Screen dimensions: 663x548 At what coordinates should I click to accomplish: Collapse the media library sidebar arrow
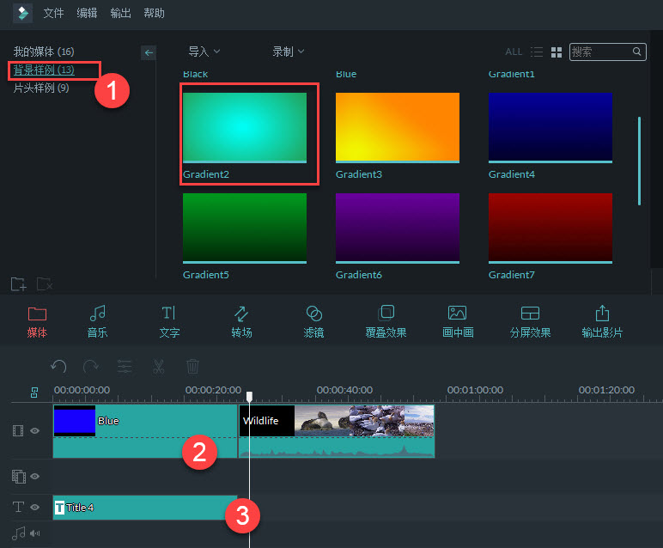tap(149, 52)
